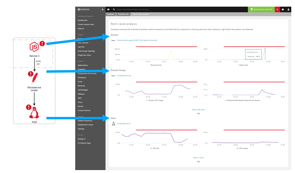Open Azure in the sidebar

pyautogui.click(x=80, y=102)
